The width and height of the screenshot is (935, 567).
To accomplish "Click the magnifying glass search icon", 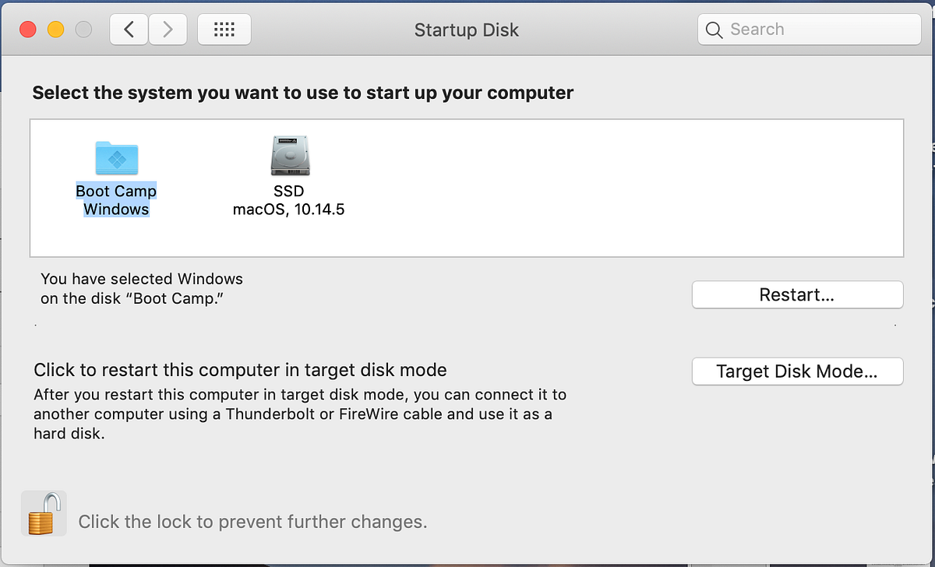I will [714, 30].
